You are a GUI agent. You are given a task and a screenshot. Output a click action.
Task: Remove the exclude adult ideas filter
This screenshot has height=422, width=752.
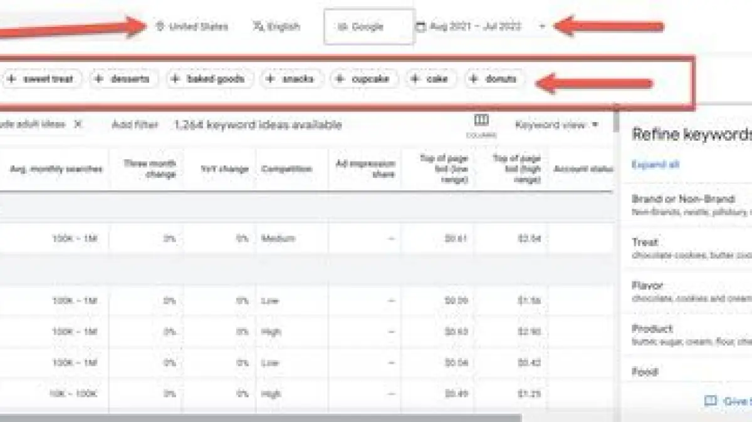(78, 124)
